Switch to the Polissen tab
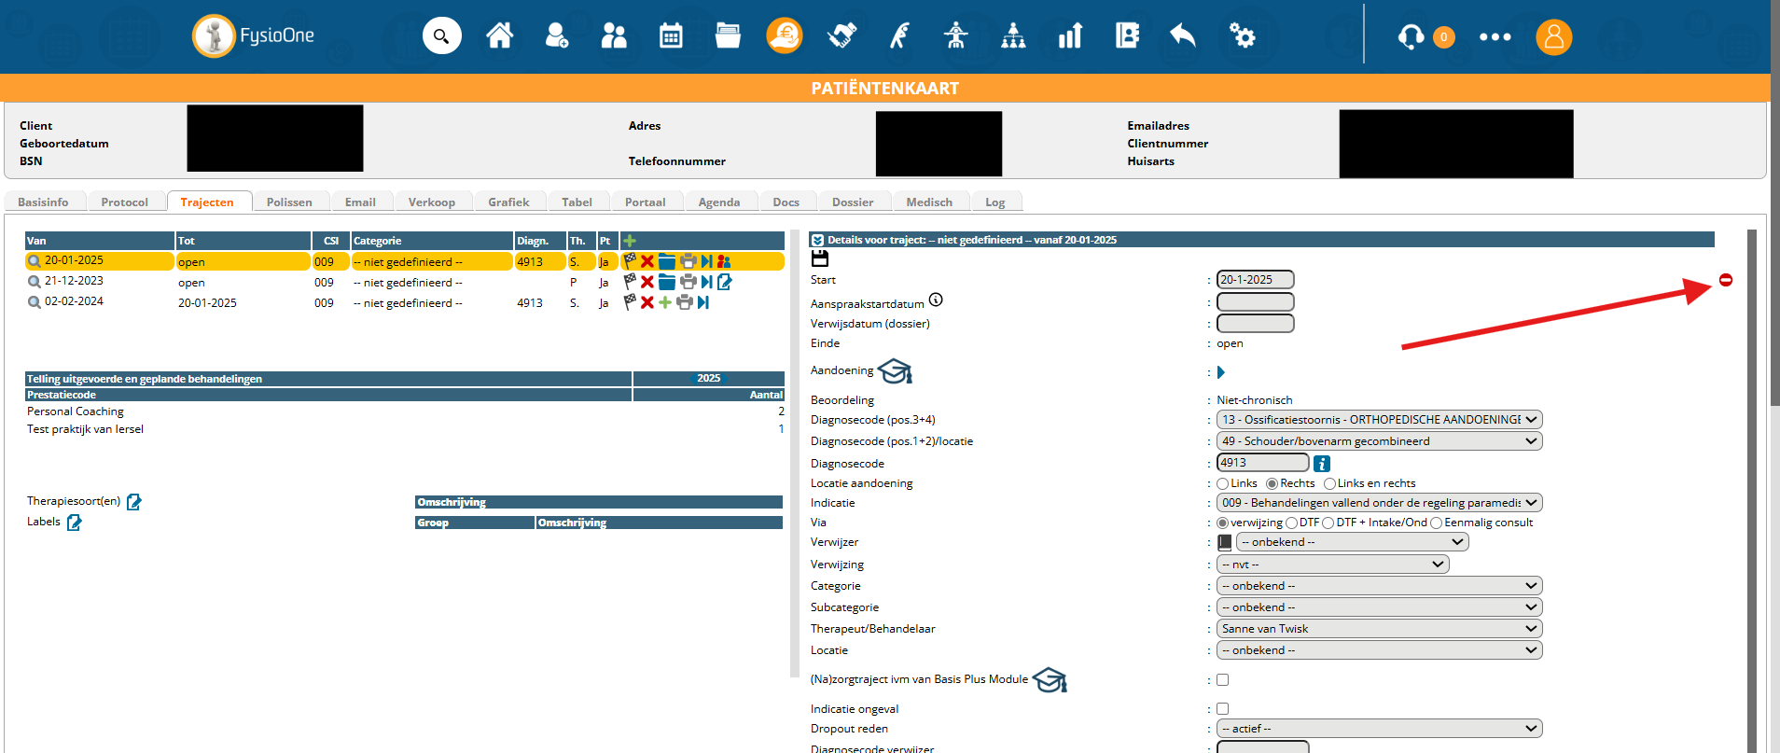 coord(289,202)
